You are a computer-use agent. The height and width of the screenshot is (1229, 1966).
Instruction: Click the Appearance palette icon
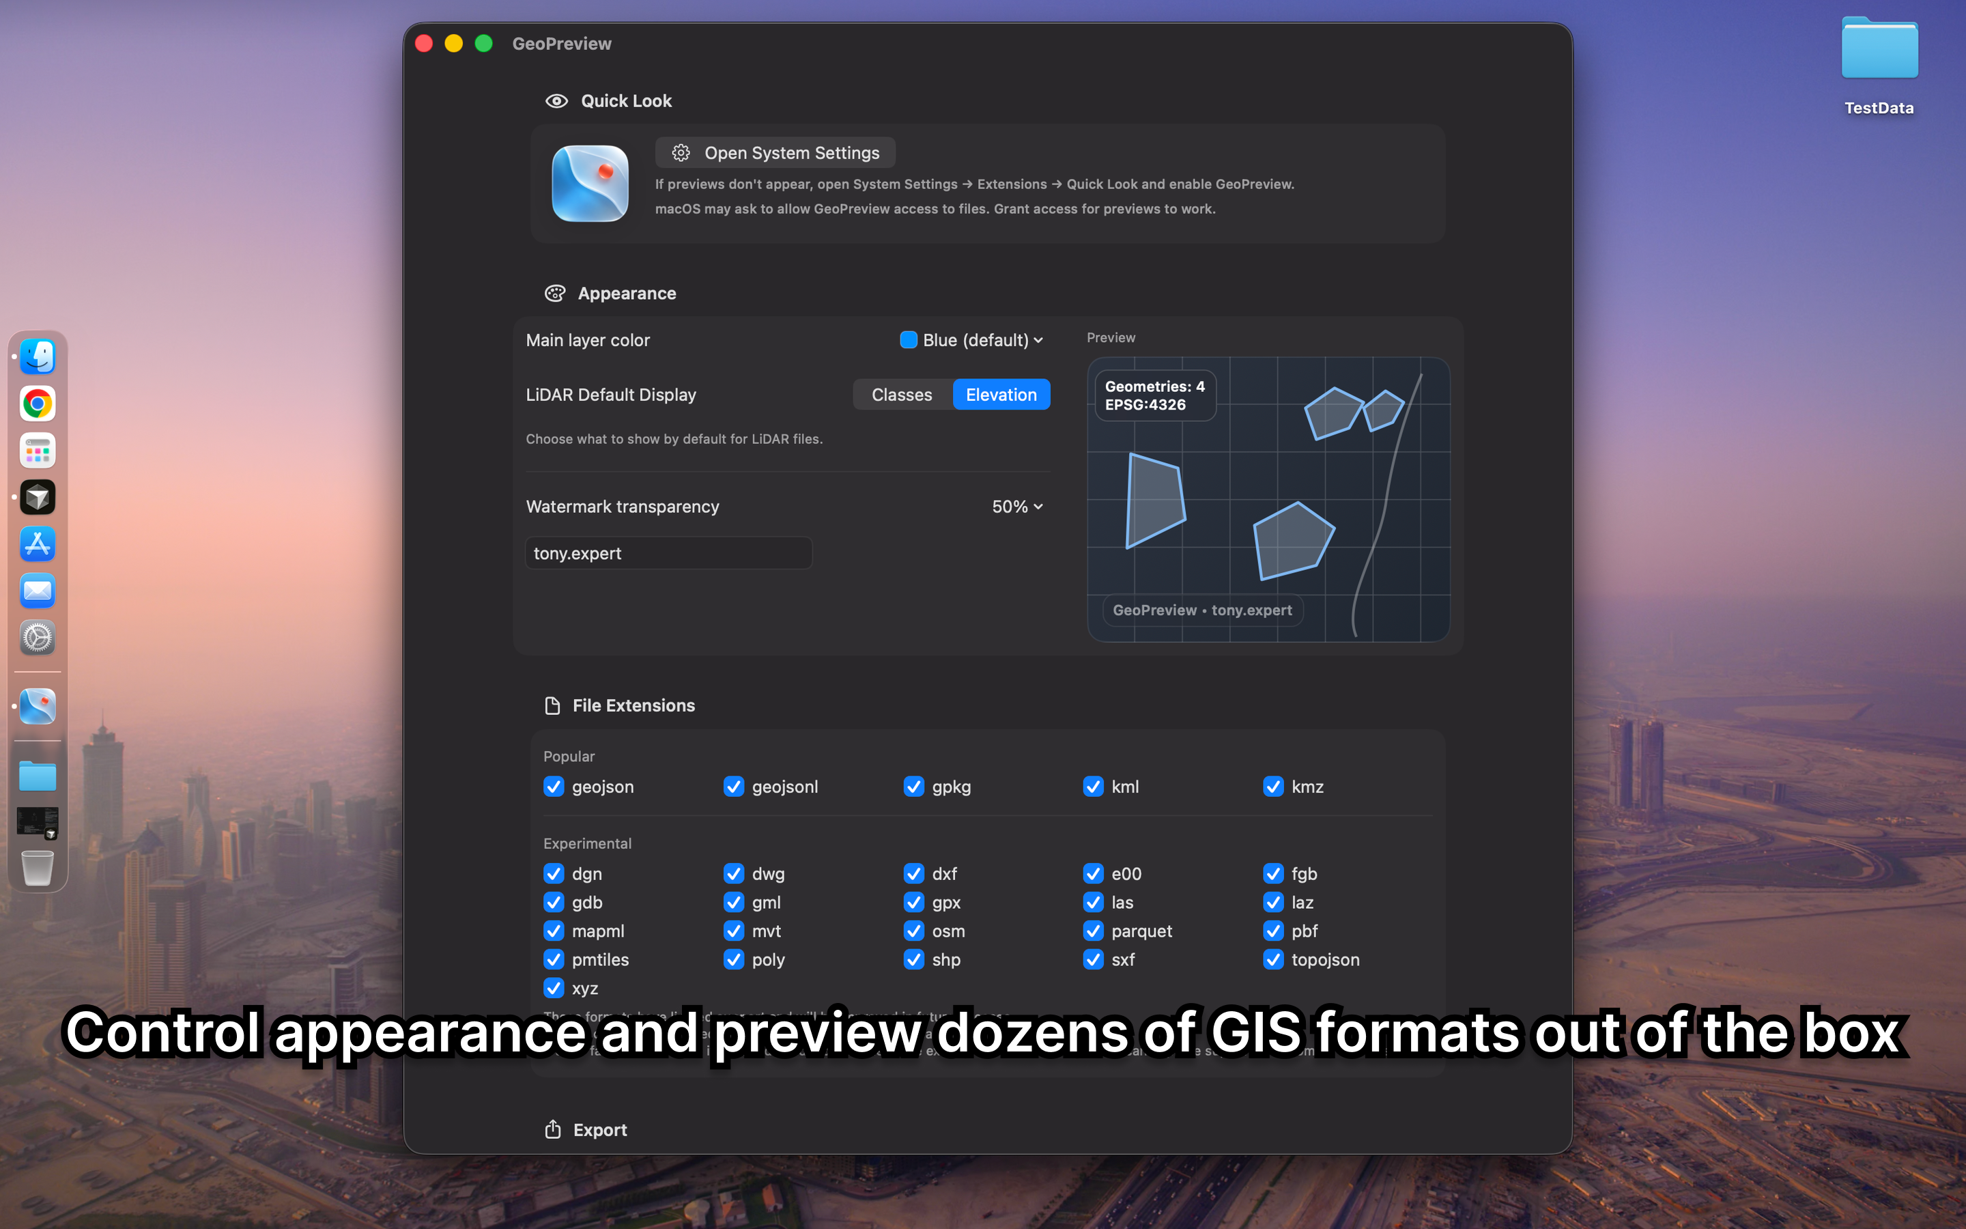tap(556, 294)
